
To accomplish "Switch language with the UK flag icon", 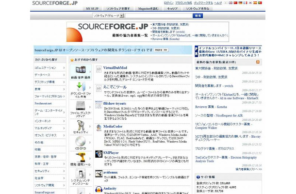I will point(230,3).
